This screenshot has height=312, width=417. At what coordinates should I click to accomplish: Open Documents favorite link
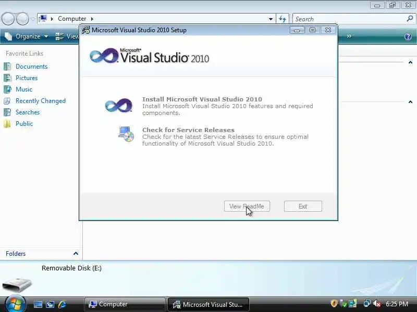pyautogui.click(x=31, y=67)
